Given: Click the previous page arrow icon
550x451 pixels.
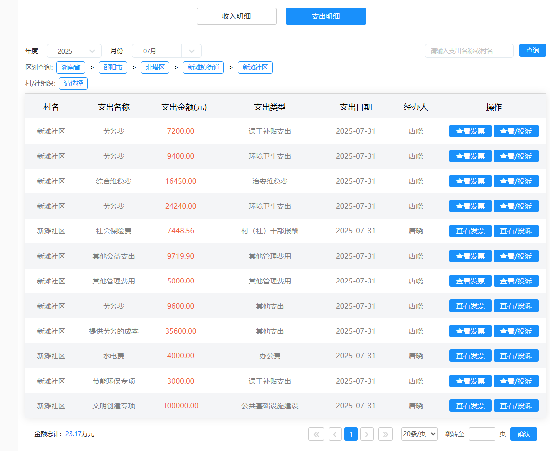Looking at the screenshot, I should coord(335,434).
